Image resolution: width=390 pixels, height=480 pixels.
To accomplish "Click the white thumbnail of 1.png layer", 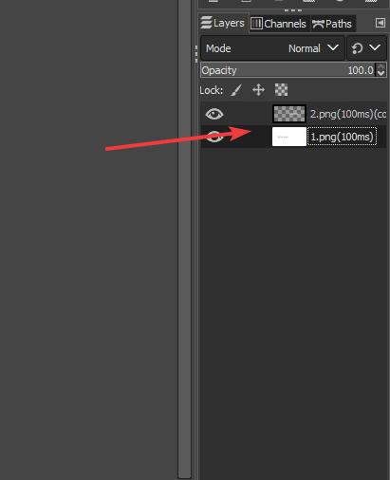I will pos(289,137).
